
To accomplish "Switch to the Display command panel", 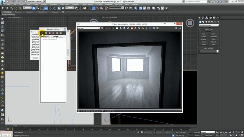I will click(x=214, y=18).
